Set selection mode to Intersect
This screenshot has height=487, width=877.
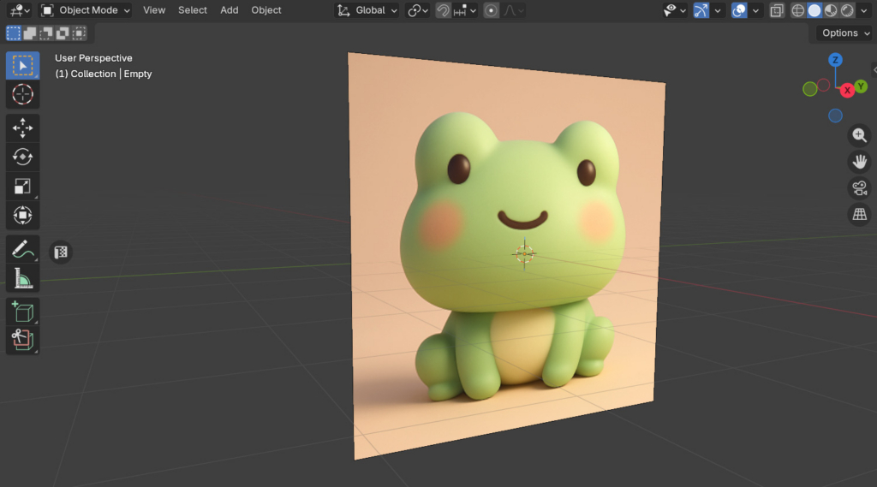tap(79, 33)
